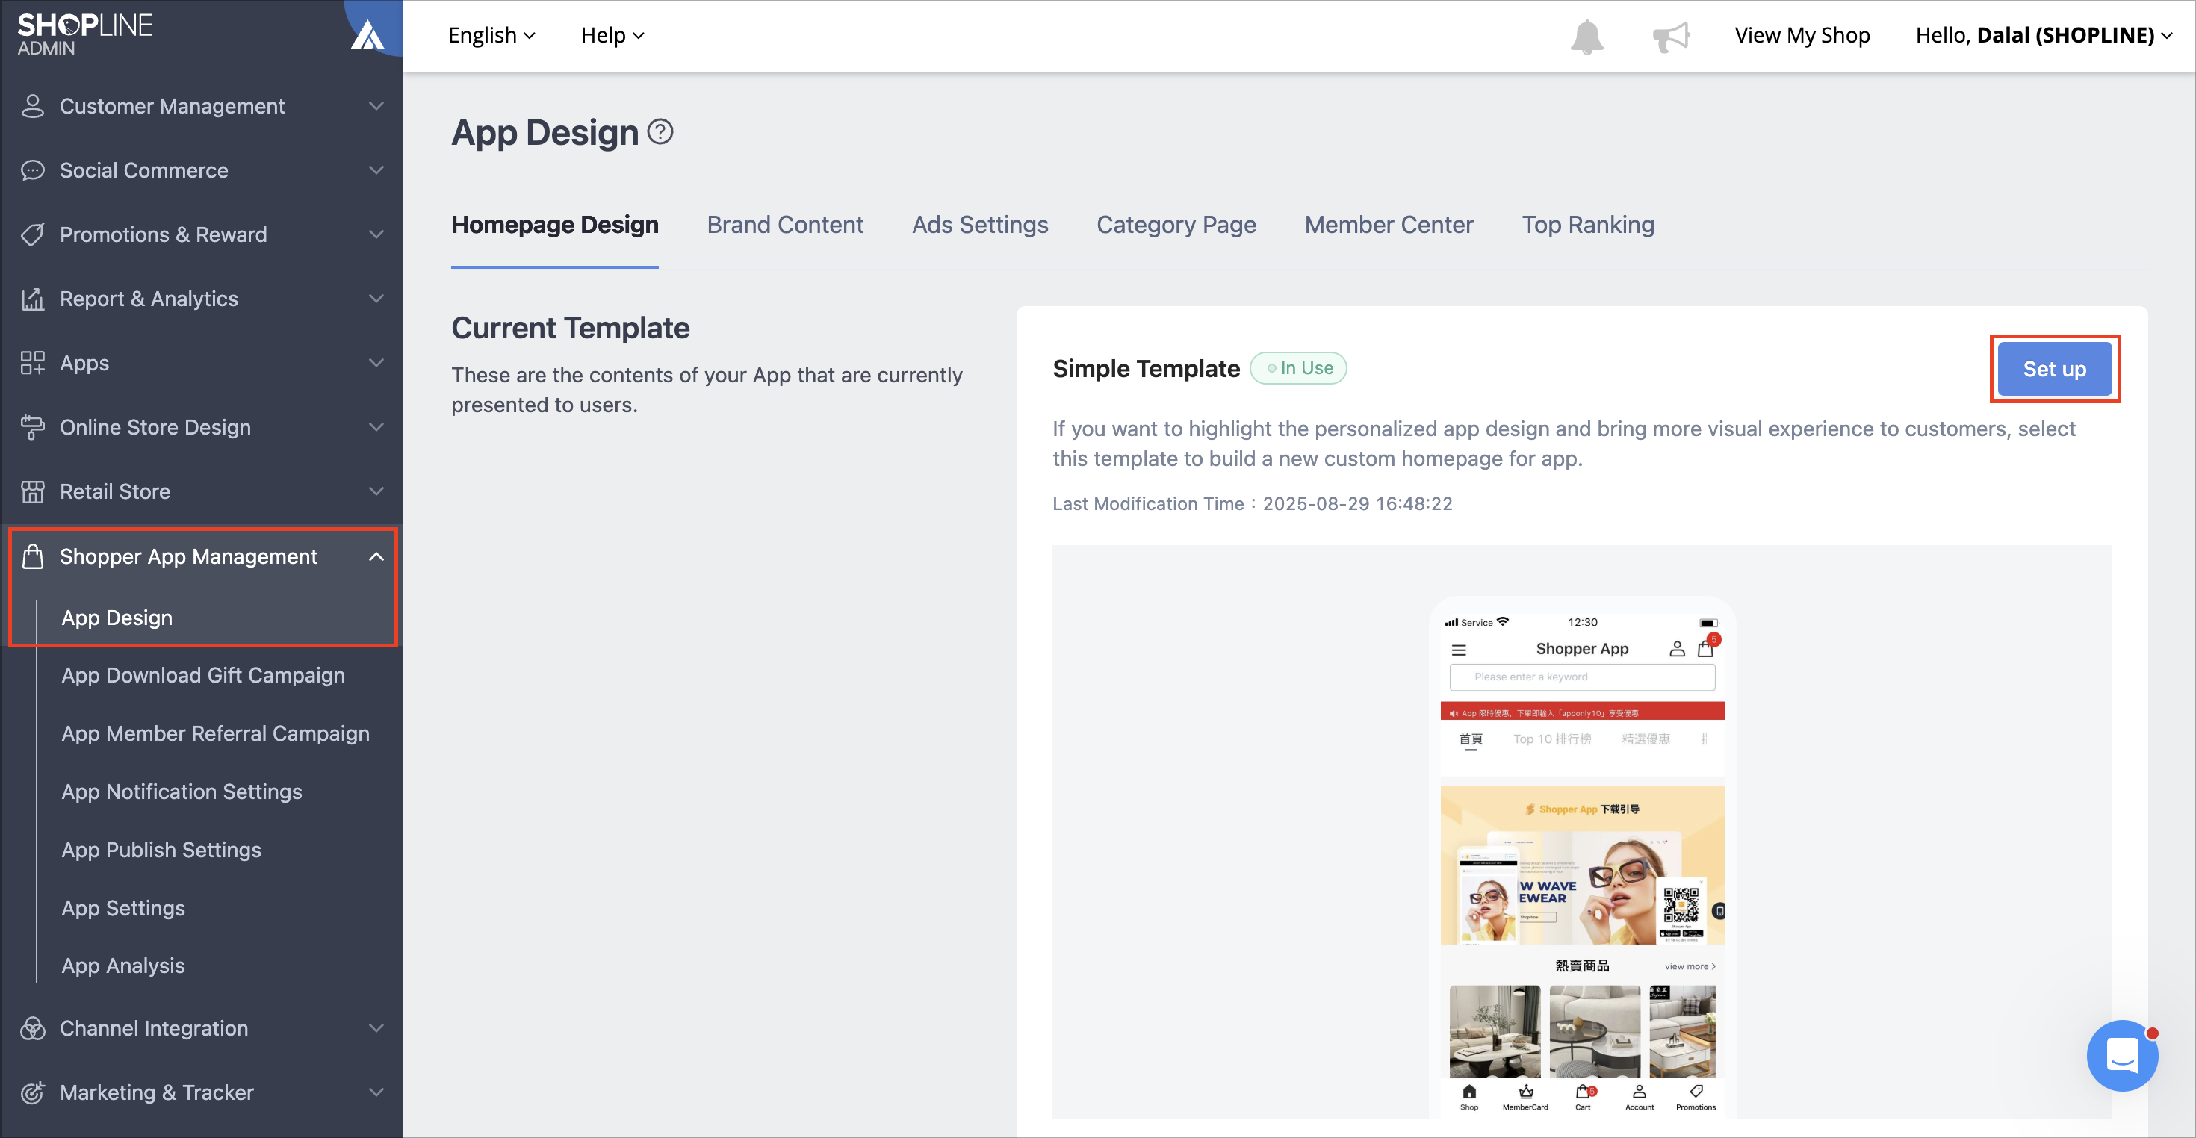2196x1138 pixels.
Task: Open App Notification Settings
Action: (182, 792)
